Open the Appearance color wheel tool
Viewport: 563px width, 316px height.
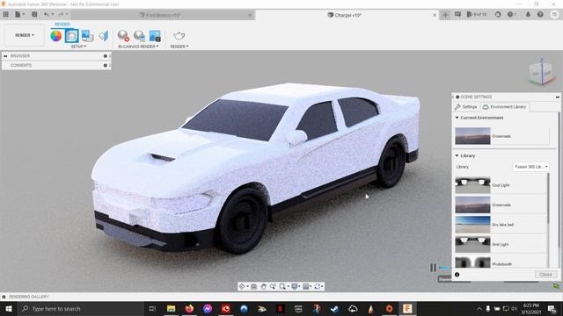[56, 36]
